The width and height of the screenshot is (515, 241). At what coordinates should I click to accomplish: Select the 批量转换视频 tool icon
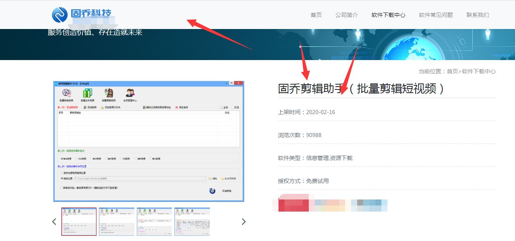pyautogui.click(x=67, y=93)
